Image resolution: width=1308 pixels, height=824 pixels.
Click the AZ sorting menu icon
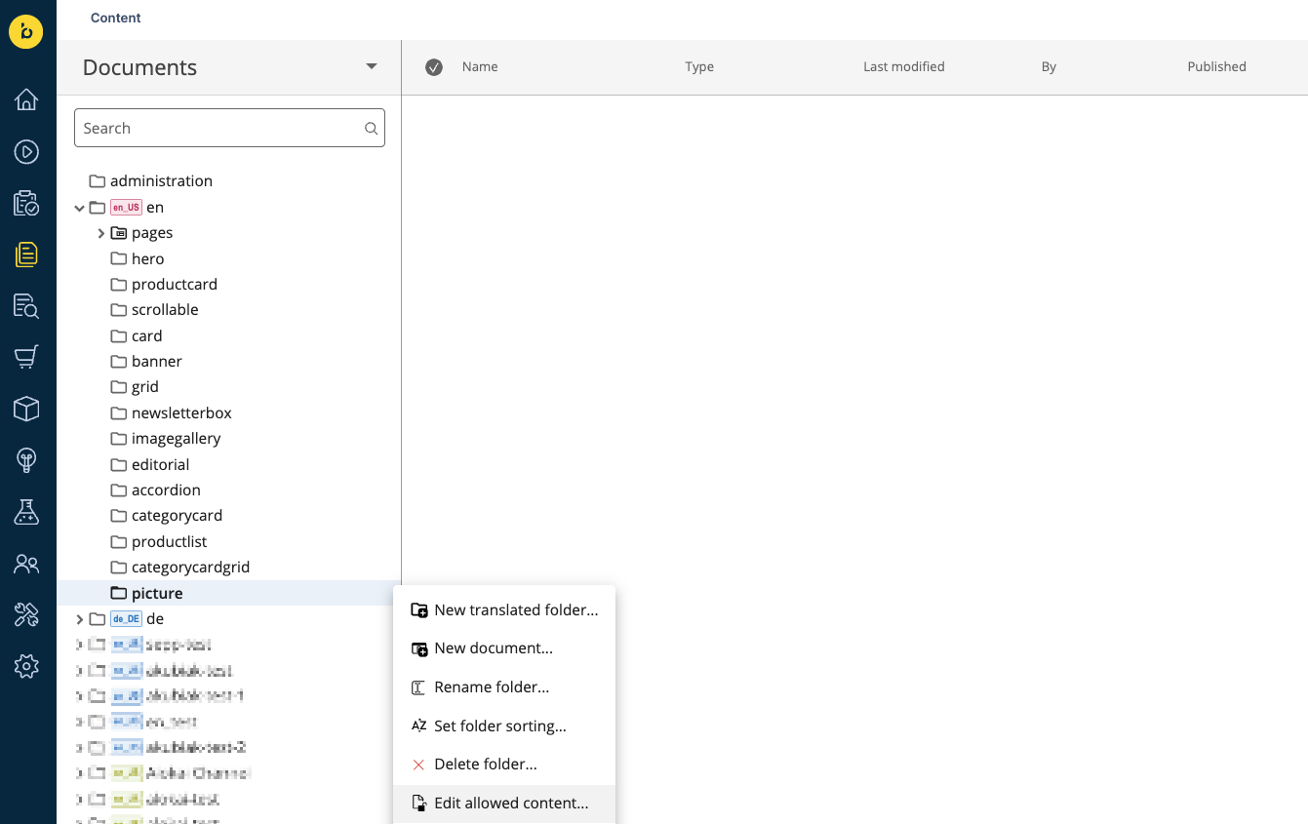click(418, 726)
